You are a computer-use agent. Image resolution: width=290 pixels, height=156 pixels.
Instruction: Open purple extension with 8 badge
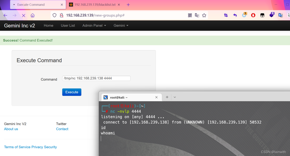[x=271, y=15]
